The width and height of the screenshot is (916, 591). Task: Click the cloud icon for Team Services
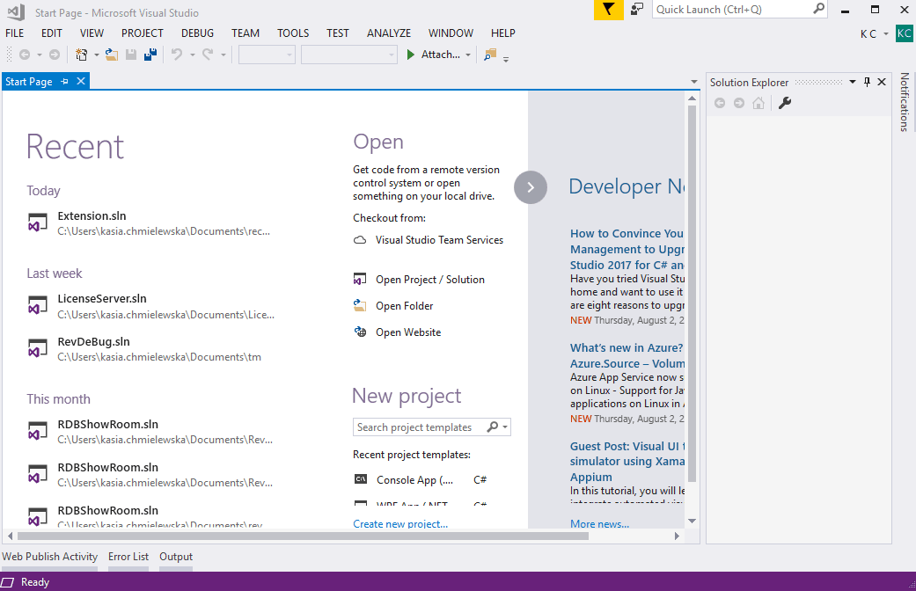361,240
